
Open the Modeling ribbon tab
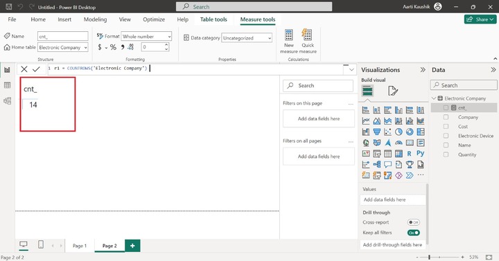click(x=95, y=19)
